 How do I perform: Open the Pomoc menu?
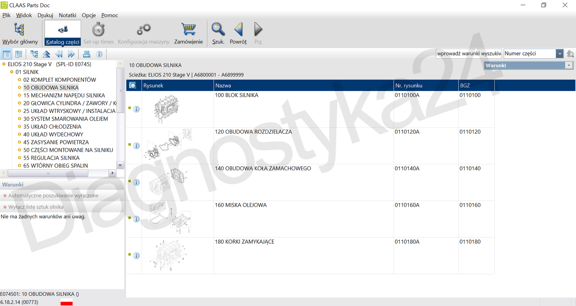[x=110, y=15]
